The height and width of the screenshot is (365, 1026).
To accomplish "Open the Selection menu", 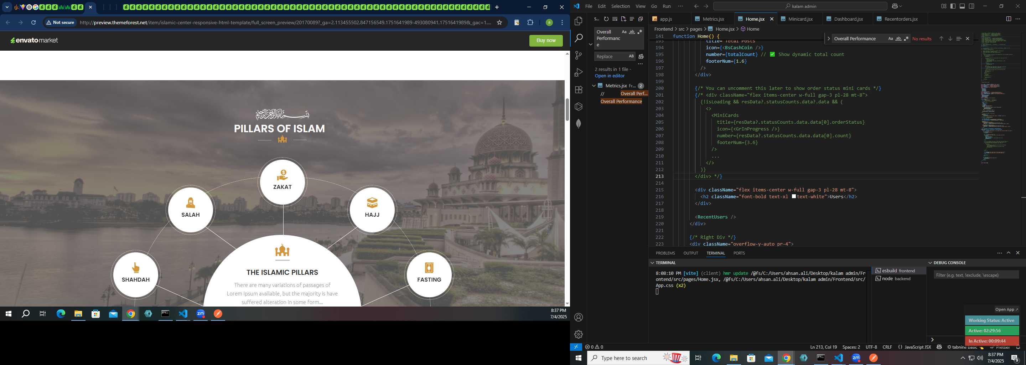I will click(x=620, y=6).
